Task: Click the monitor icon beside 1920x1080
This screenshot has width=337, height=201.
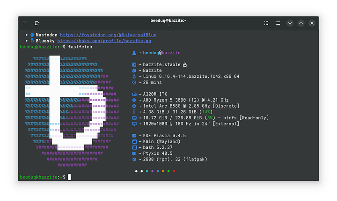Action: [x=134, y=124]
